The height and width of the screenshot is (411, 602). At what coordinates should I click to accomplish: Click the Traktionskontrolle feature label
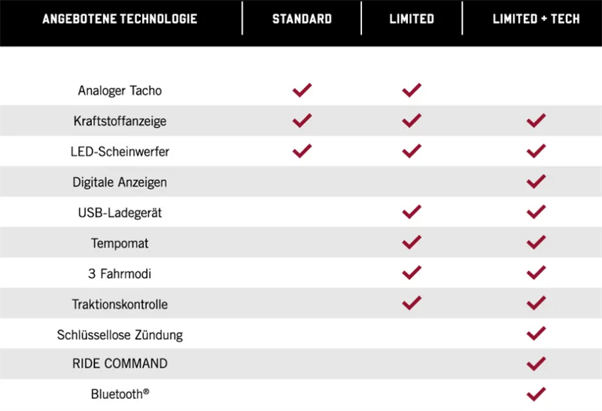coord(120,305)
